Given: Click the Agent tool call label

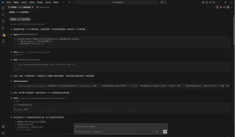Looking at the screenshot, I should tap(16, 34).
